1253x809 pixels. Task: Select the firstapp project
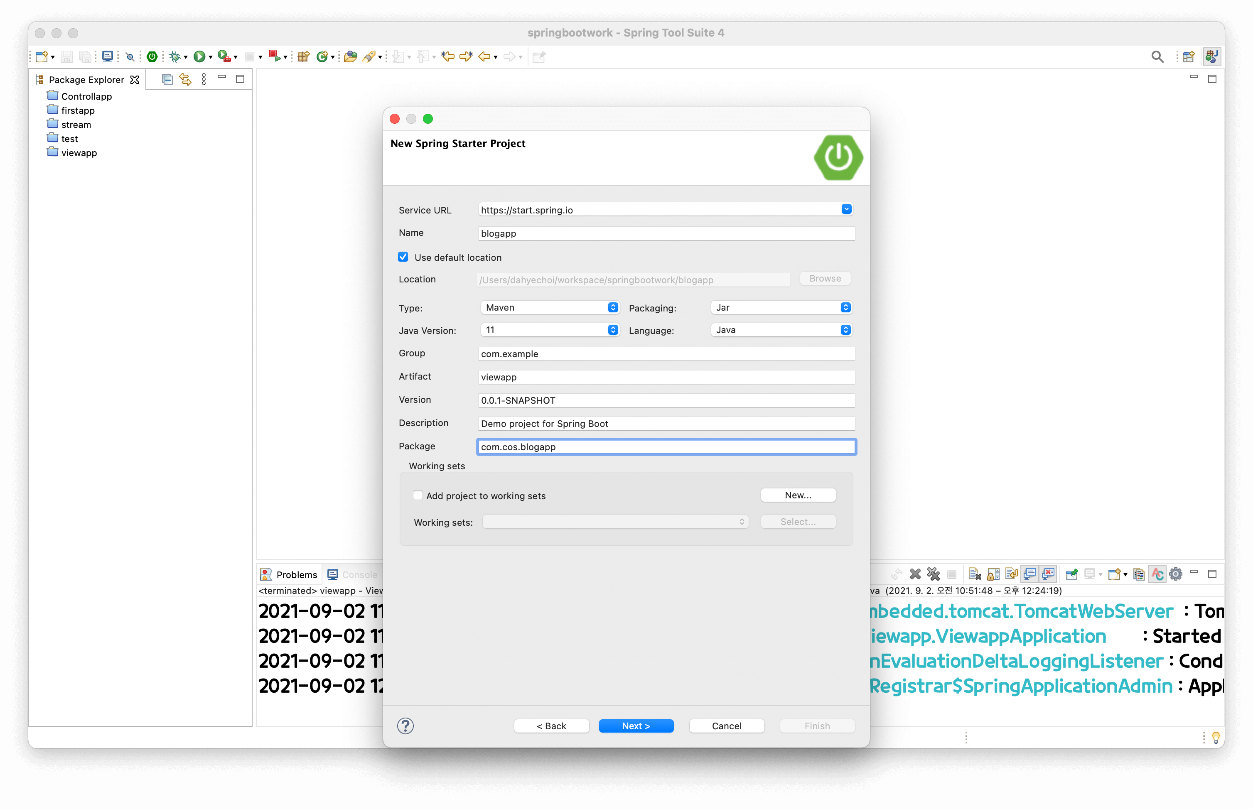click(71, 110)
